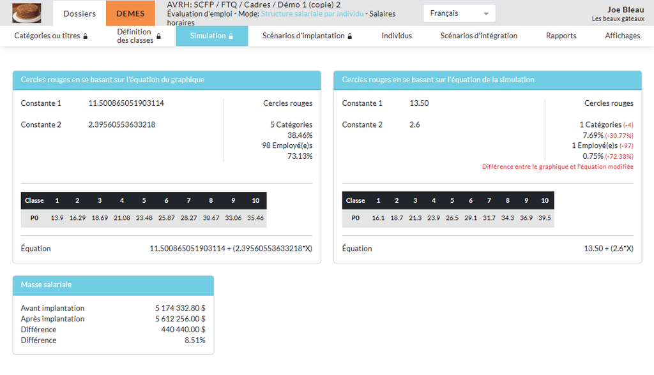Viewport: 654px width, 375px height.
Task: Click simulation Constante 2 value 2.6
Action: (x=414, y=124)
